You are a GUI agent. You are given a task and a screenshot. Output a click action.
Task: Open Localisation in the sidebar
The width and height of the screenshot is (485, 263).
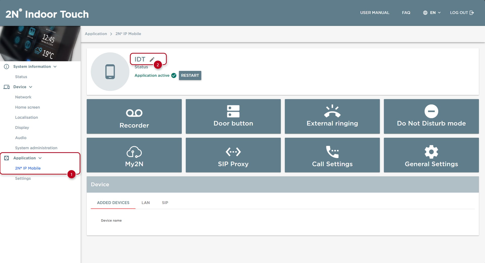[27, 117]
